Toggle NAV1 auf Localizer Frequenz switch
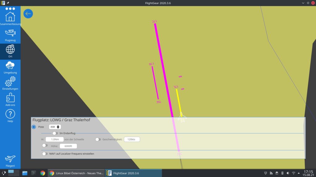Viewport: 316px width, 177px height. (45, 154)
